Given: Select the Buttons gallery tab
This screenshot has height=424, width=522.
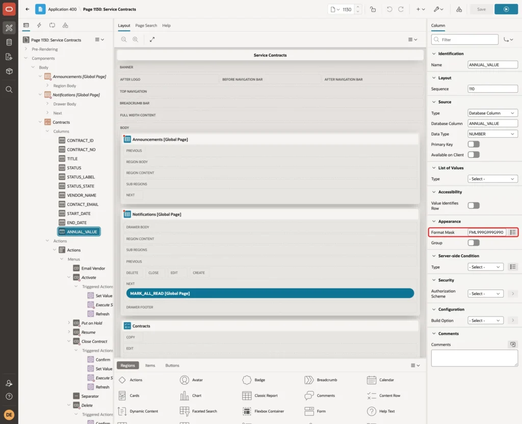Looking at the screenshot, I should [x=172, y=365].
